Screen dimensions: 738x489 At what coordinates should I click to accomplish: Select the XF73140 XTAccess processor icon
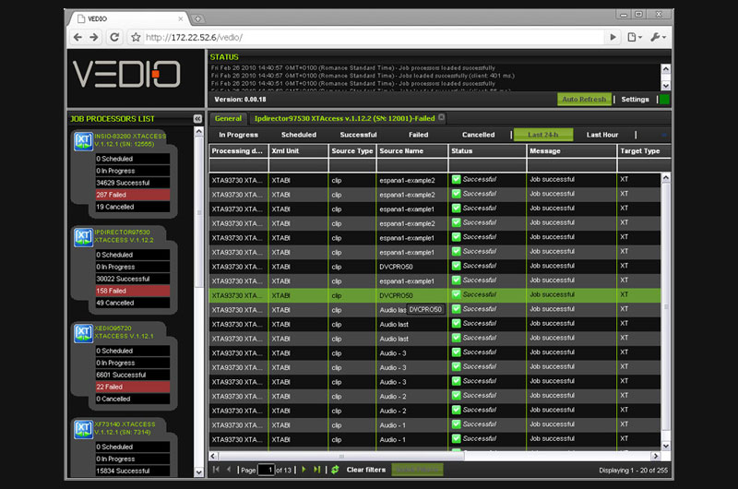[83, 429]
